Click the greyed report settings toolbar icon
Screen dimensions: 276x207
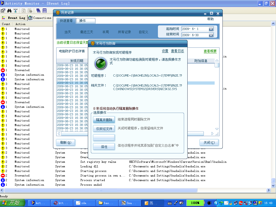pos(30,11)
